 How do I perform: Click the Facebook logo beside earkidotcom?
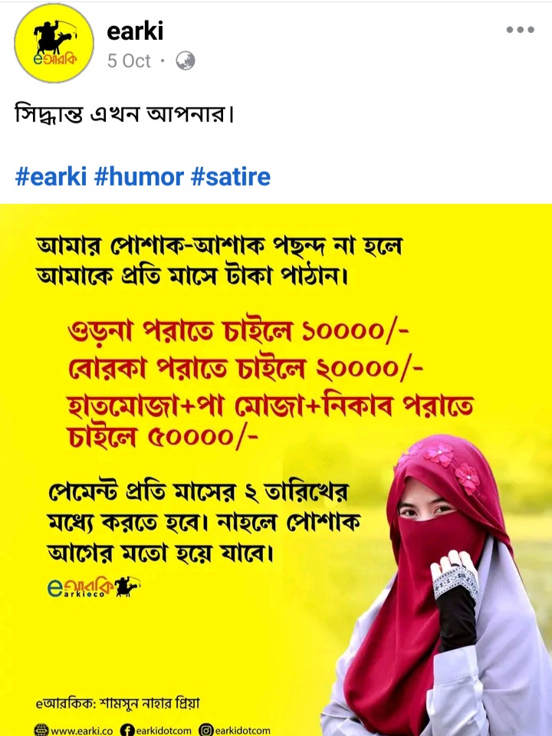tap(127, 730)
